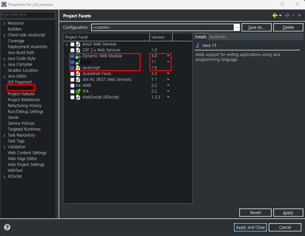The image size is (305, 236).
Task: Click the Java facet J icon
Action: click(x=78, y=62)
